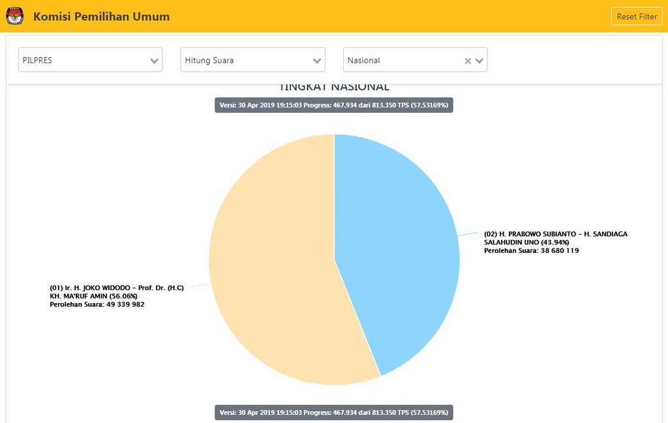Click the chevron arrow in the PILPRES dropdown
This screenshot has width=668, height=423.
[x=154, y=61]
